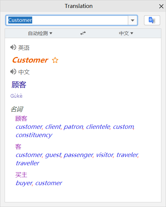The image size is (166, 207).
Task: Play Chinese pronunciation speaker icon
Action: point(13,72)
